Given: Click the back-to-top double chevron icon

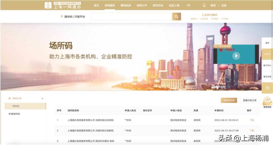Looking at the screenshot, I should (267, 88).
